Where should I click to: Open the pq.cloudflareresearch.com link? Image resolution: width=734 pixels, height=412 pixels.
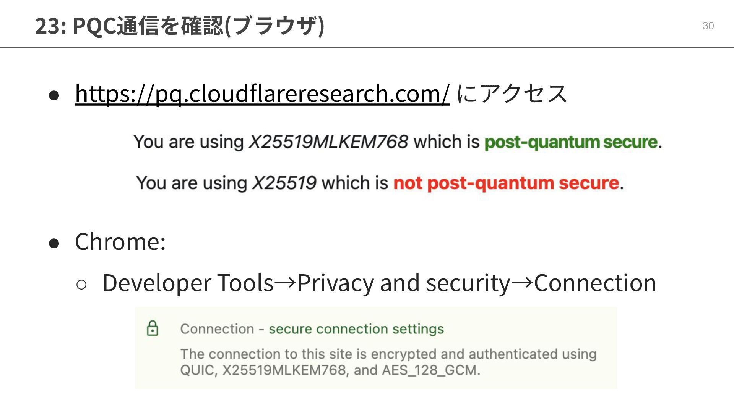[x=262, y=93]
